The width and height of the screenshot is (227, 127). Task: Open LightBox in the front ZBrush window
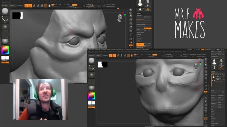[x=98, y=55]
